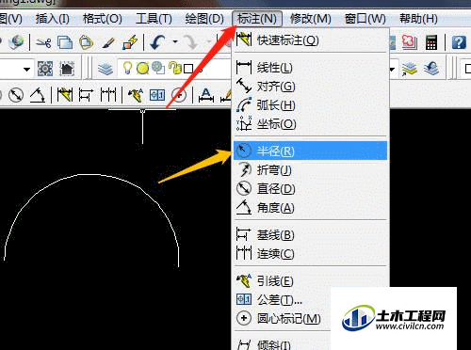Expand the layer list dropdown arrow
471x350 pixels.
point(392,69)
